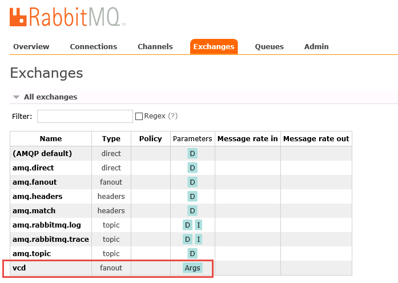This screenshot has height=283, width=398.
Task: Click the Args badge in vcd row
Action: tap(192, 268)
